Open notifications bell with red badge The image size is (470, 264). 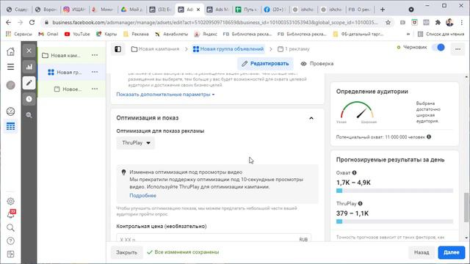click(11, 214)
